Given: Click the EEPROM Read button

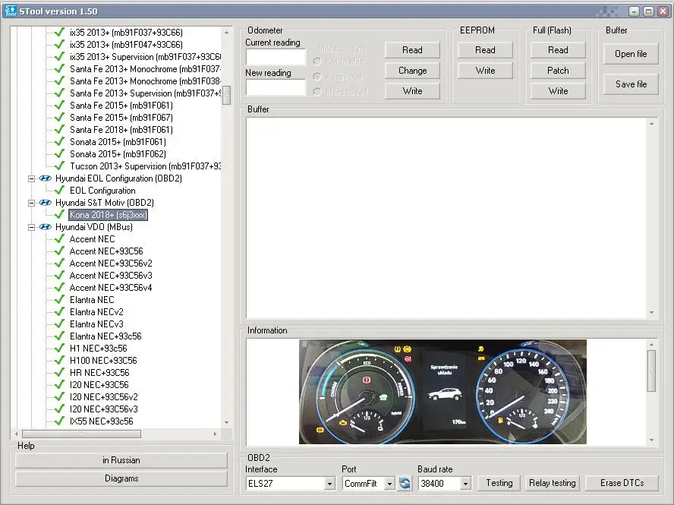Looking at the screenshot, I should tap(485, 50).
